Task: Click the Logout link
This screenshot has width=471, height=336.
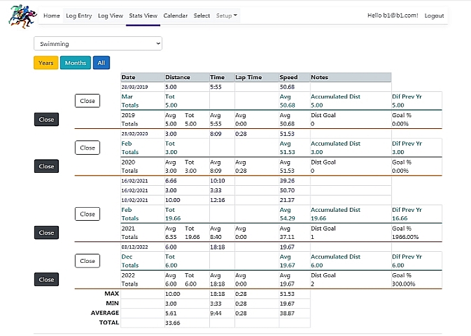Action: [434, 16]
